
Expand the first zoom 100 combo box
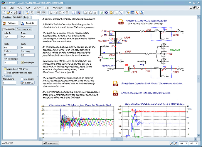[187, 143]
